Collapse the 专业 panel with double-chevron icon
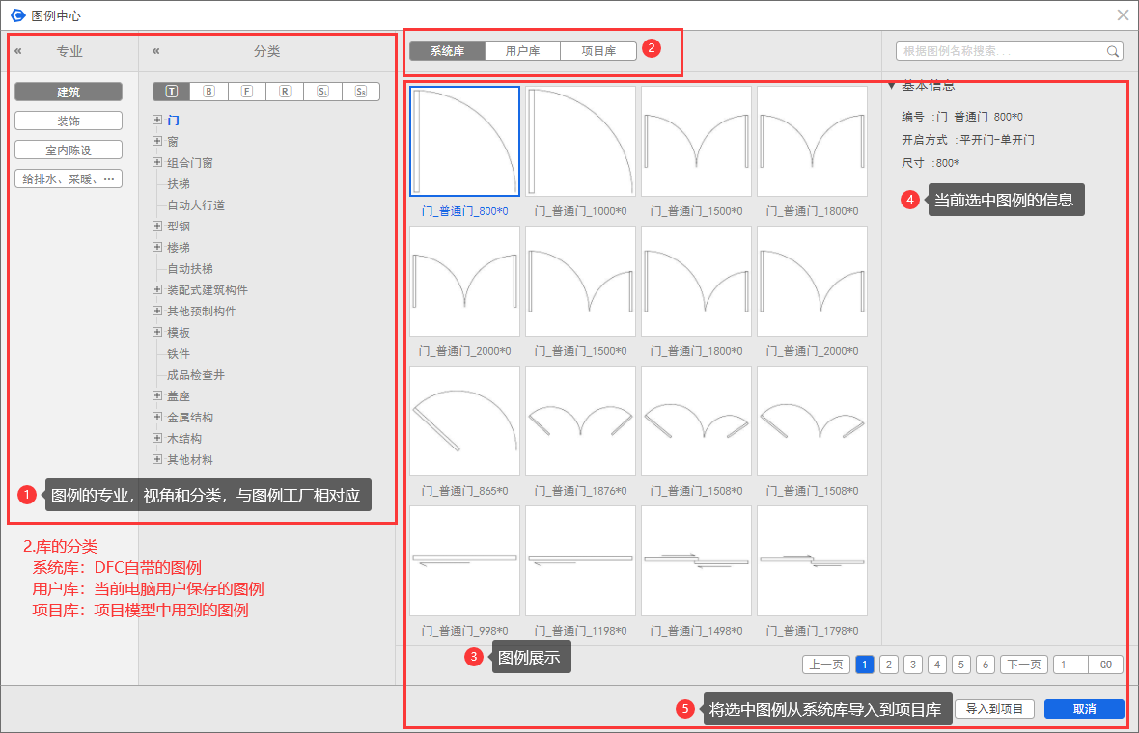The height and width of the screenshot is (733, 1139). click(x=18, y=52)
